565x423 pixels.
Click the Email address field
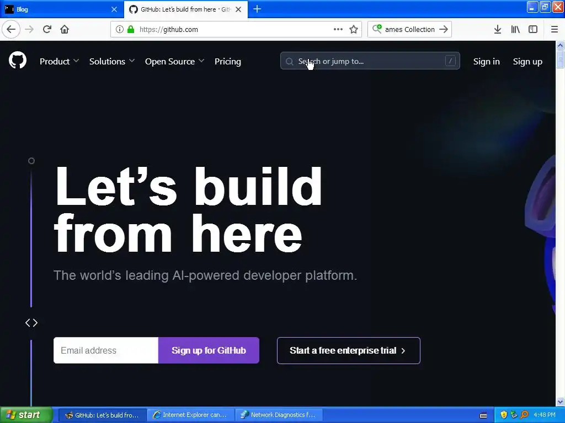[x=106, y=350]
